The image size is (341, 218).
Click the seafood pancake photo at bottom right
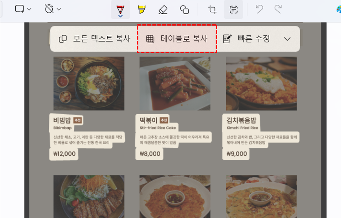[261, 196]
